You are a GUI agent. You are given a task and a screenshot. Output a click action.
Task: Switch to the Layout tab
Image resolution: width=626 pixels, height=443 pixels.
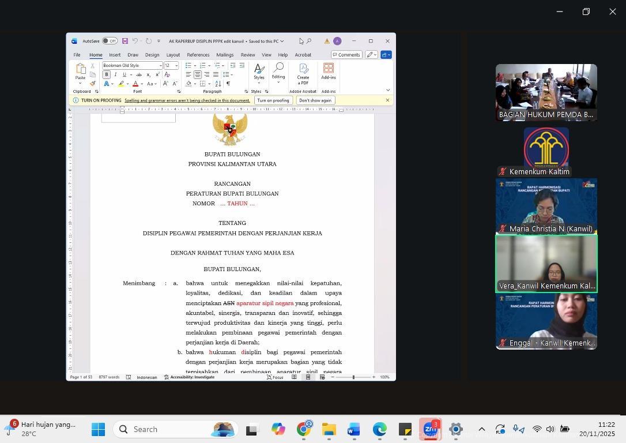173,55
